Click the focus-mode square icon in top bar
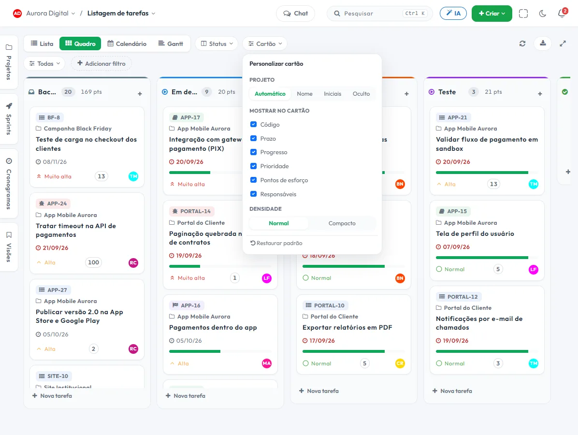578x435 pixels. tap(523, 14)
